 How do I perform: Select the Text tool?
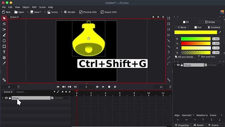pos(4,52)
